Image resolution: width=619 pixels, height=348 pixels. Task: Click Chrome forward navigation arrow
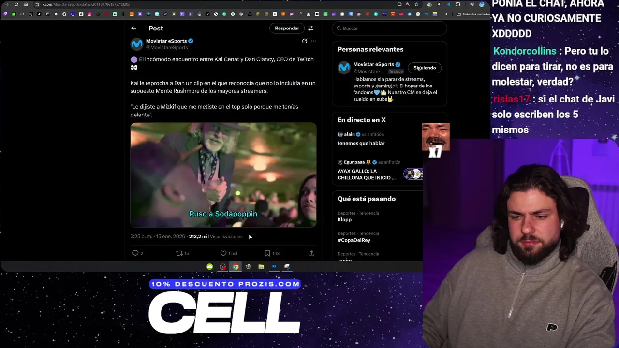click(x=7, y=4)
